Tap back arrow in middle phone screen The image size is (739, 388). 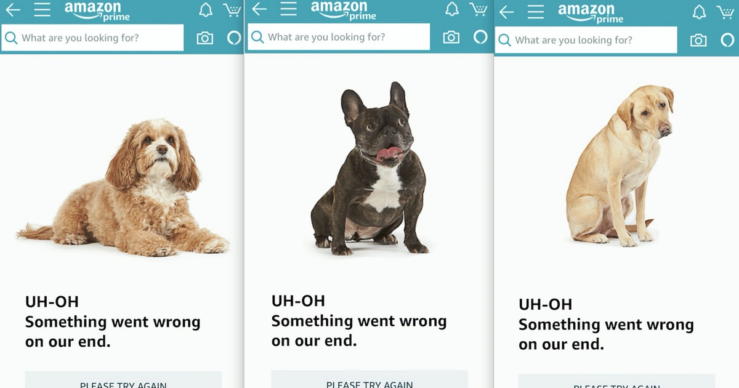tap(259, 9)
